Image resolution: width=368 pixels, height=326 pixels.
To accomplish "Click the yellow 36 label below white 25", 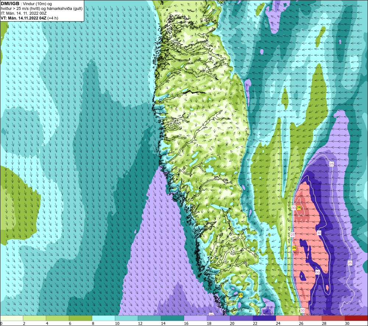I will [294, 248].
